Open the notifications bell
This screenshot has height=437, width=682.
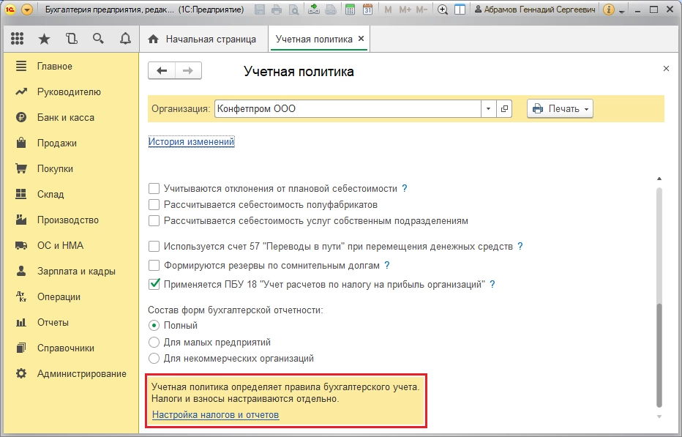pyautogui.click(x=124, y=39)
